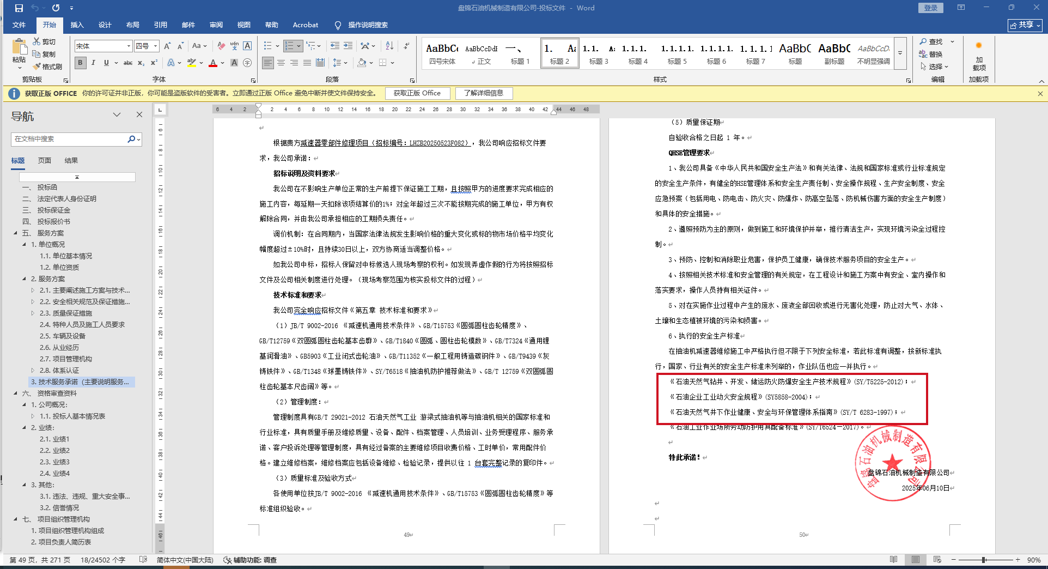The width and height of the screenshot is (1048, 569).
Task: Switch to Read Mode view in status bar
Action: point(893,560)
